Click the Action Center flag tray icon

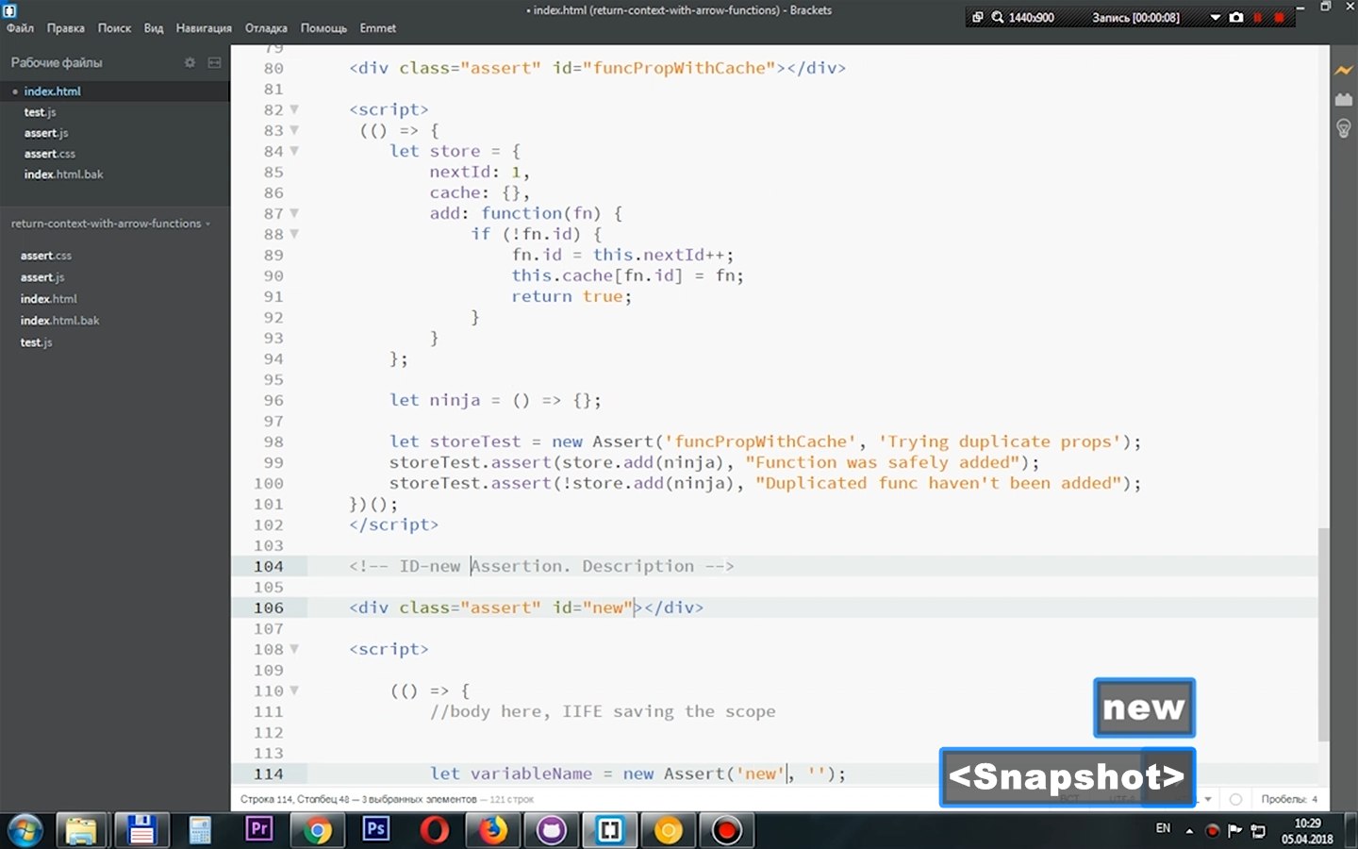pyautogui.click(x=1234, y=831)
